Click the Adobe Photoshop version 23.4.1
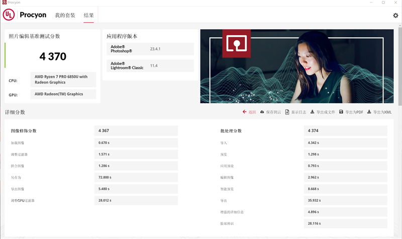This screenshot has height=239, width=402. click(x=155, y=49)
